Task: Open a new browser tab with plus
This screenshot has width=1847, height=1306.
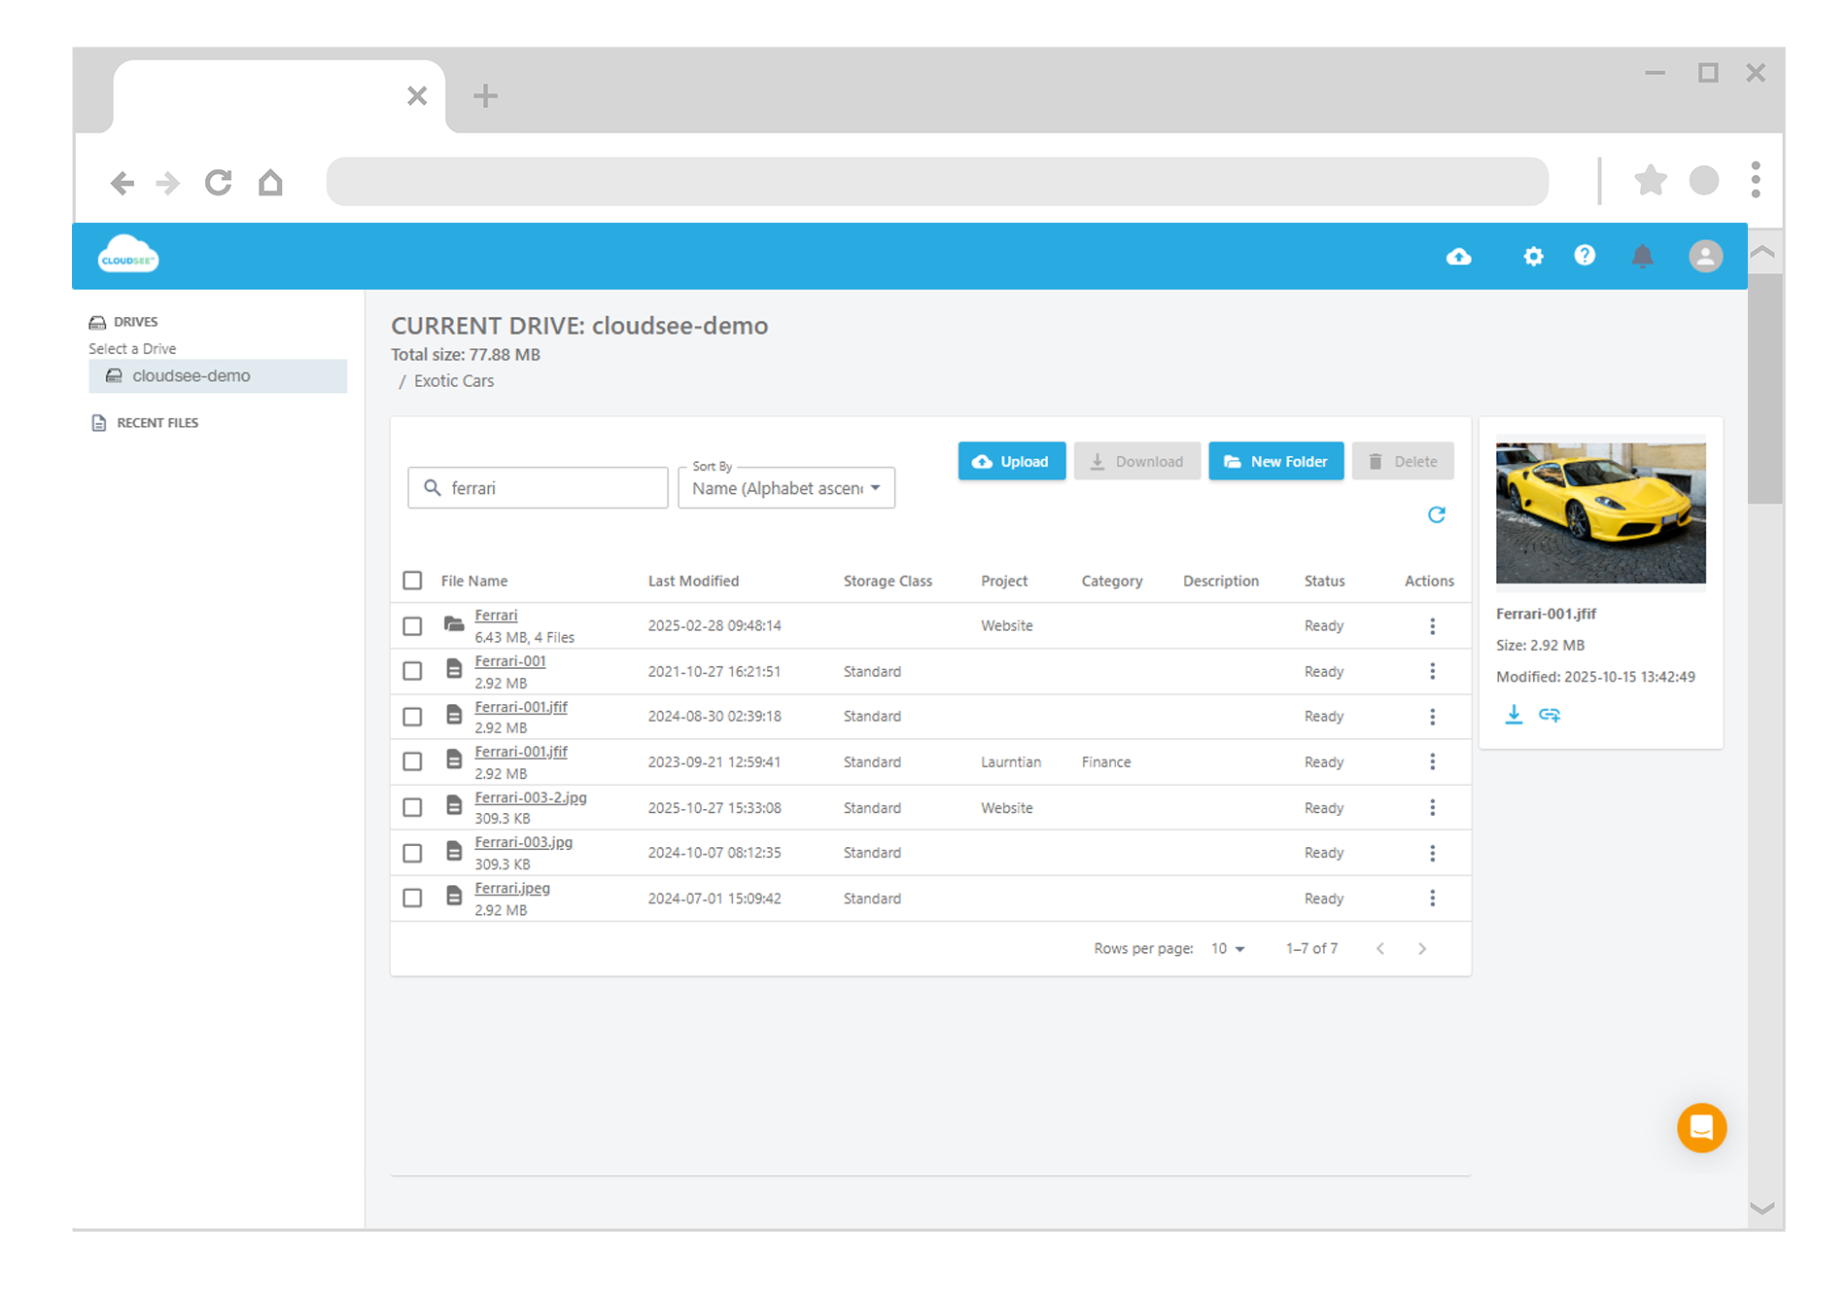Action: click(485, 95)
